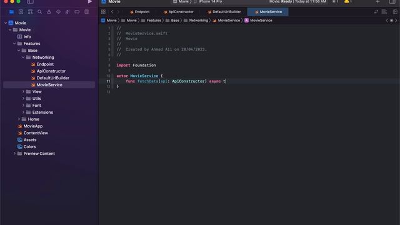This screenshot has width=400, height=225.
Task: Select MovieService file in navigator
Action: (x=49, y=85)
